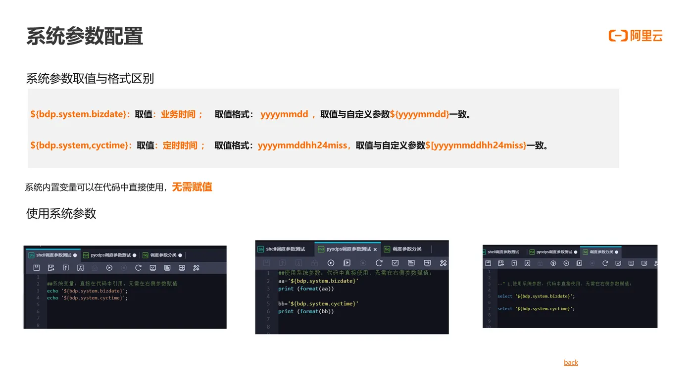This screenshot has width=693, height=390.
Task: Click the orange ${bdp.system.bizdate} parameter text
Action: point(80,114)
